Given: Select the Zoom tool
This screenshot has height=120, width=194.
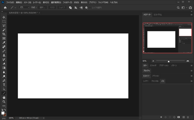Looking at the screenshot, I should [x=4, y=102].
